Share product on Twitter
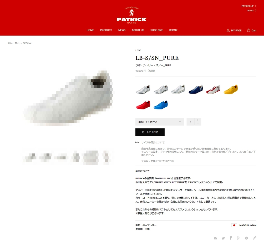The width and height of the screenshot is (264, 245). pos(223,238)
